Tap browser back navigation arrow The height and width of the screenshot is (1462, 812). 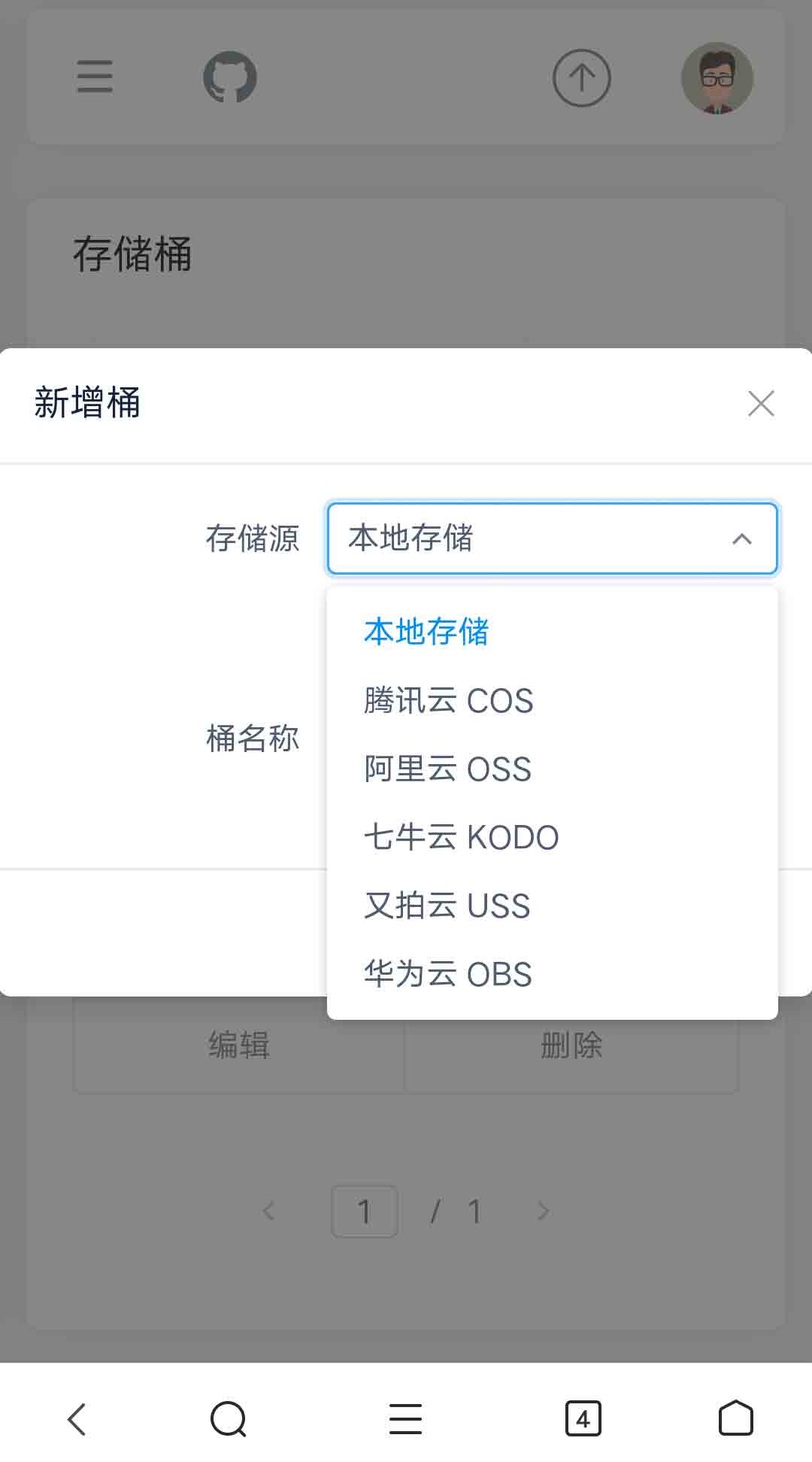pos(77,1419)
